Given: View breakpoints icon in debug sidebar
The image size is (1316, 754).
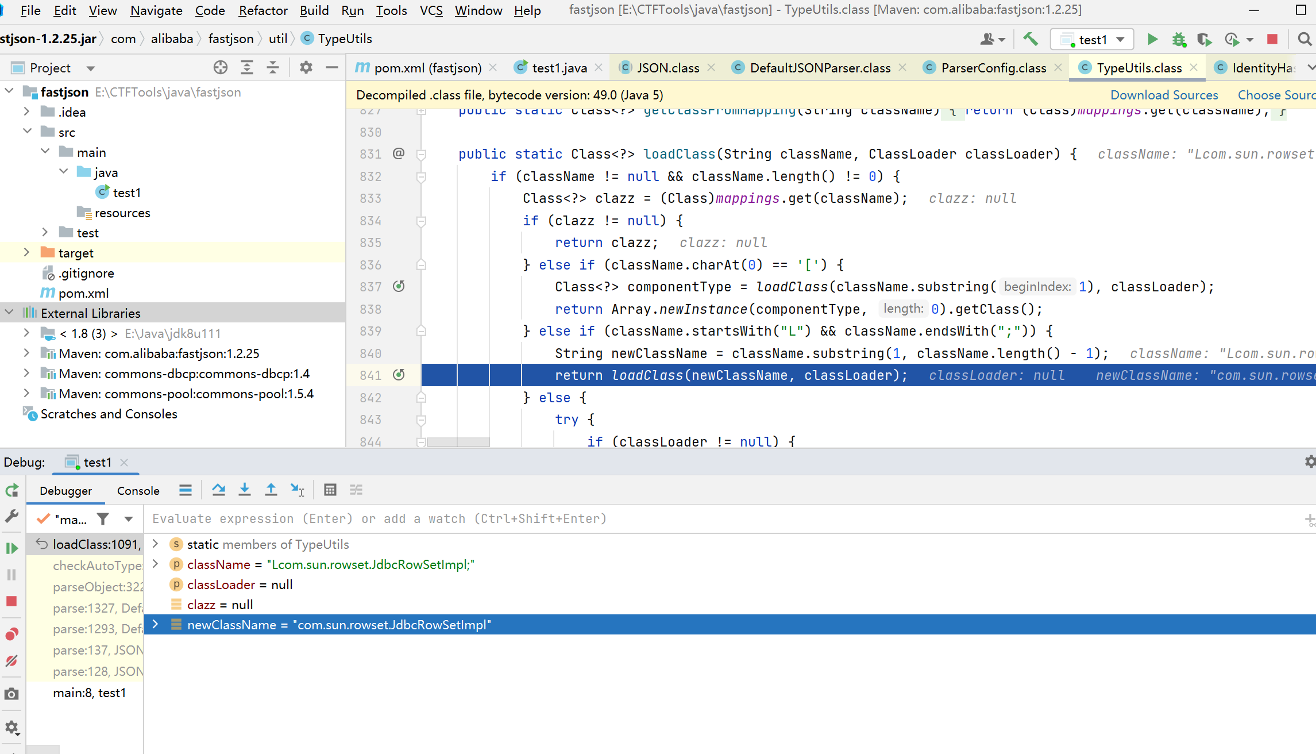Looking at the screenshot, I should 12,634.
